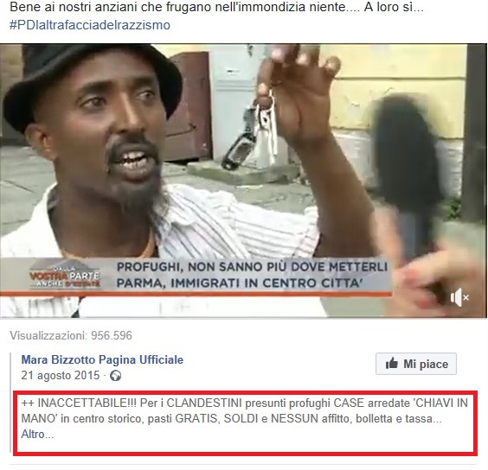Click the orange bar under the video banner
This screenshot has width=488, height=470.
(196, 294)
